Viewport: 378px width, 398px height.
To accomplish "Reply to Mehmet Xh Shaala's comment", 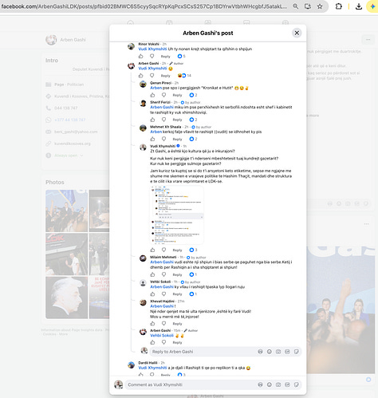I will [x=177, y=139].
